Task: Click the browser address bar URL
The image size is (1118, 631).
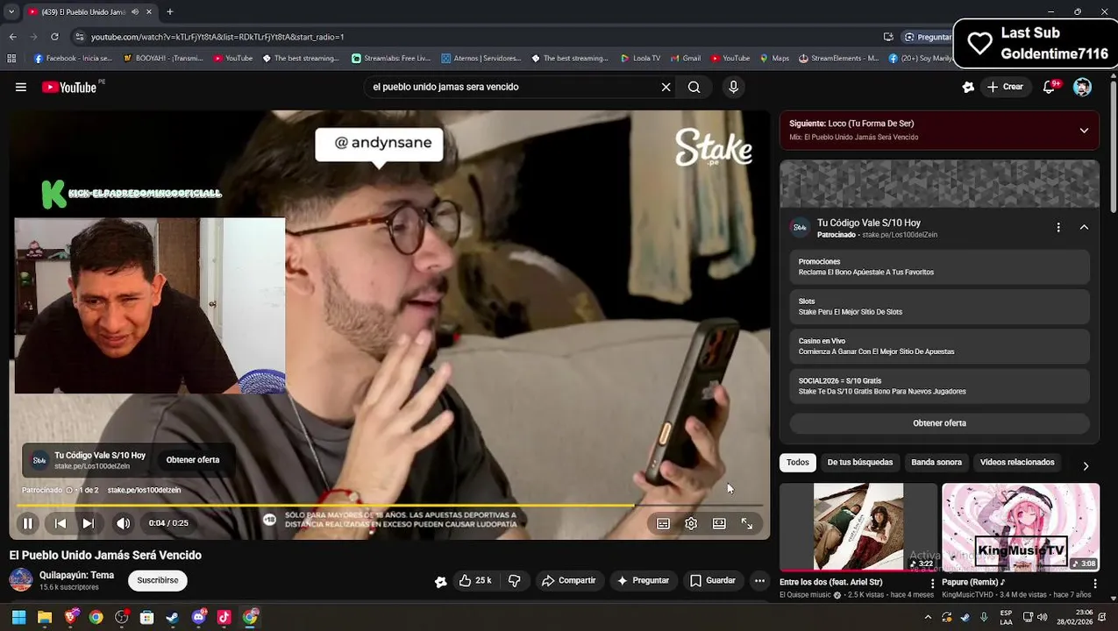Action: click(x=217, y=37)
